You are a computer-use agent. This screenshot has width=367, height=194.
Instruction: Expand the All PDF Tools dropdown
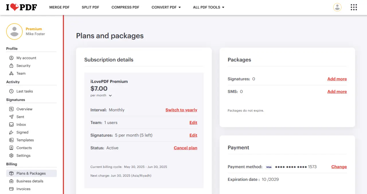(x=209, y=7)
